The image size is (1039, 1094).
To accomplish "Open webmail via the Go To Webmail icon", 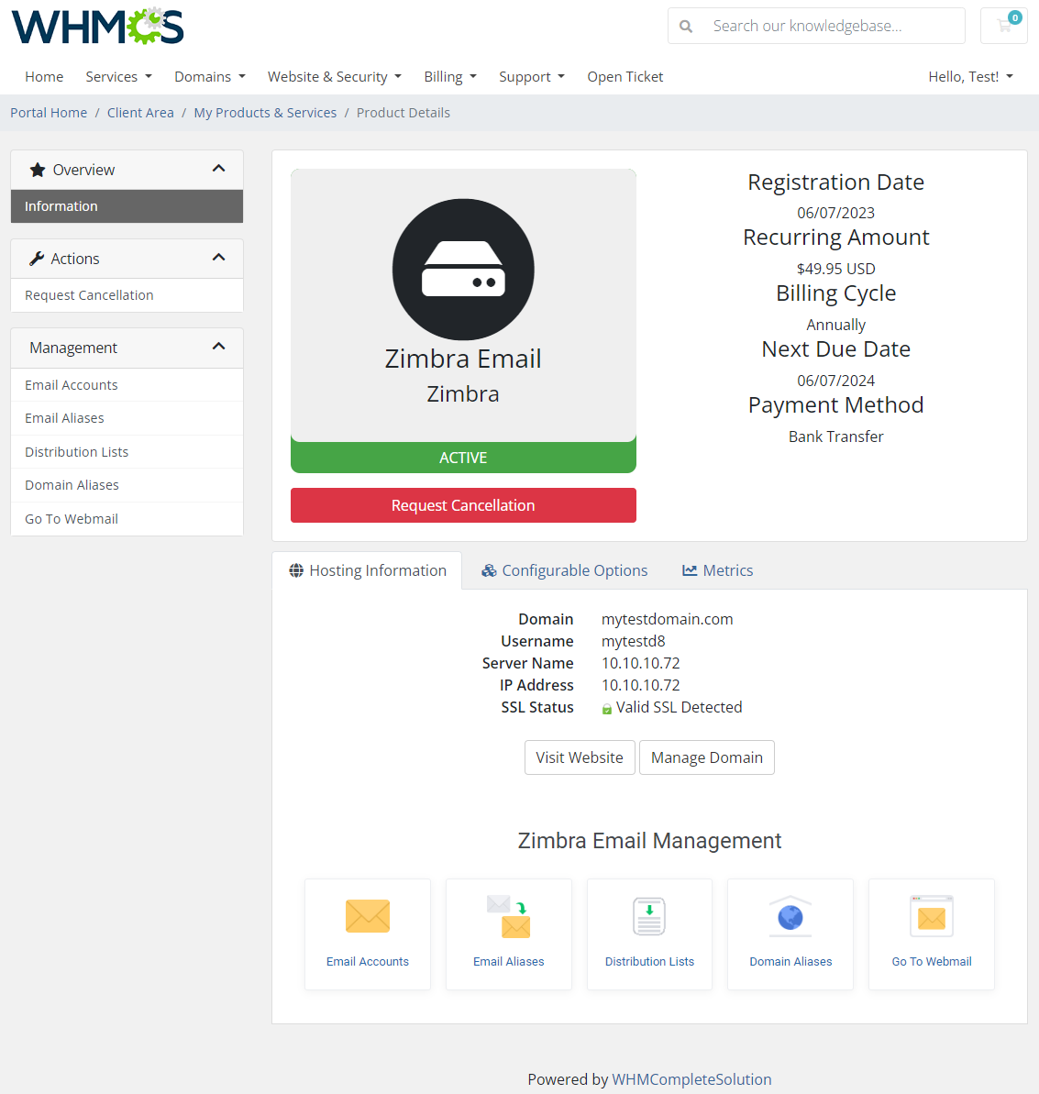I will (931, 916).
